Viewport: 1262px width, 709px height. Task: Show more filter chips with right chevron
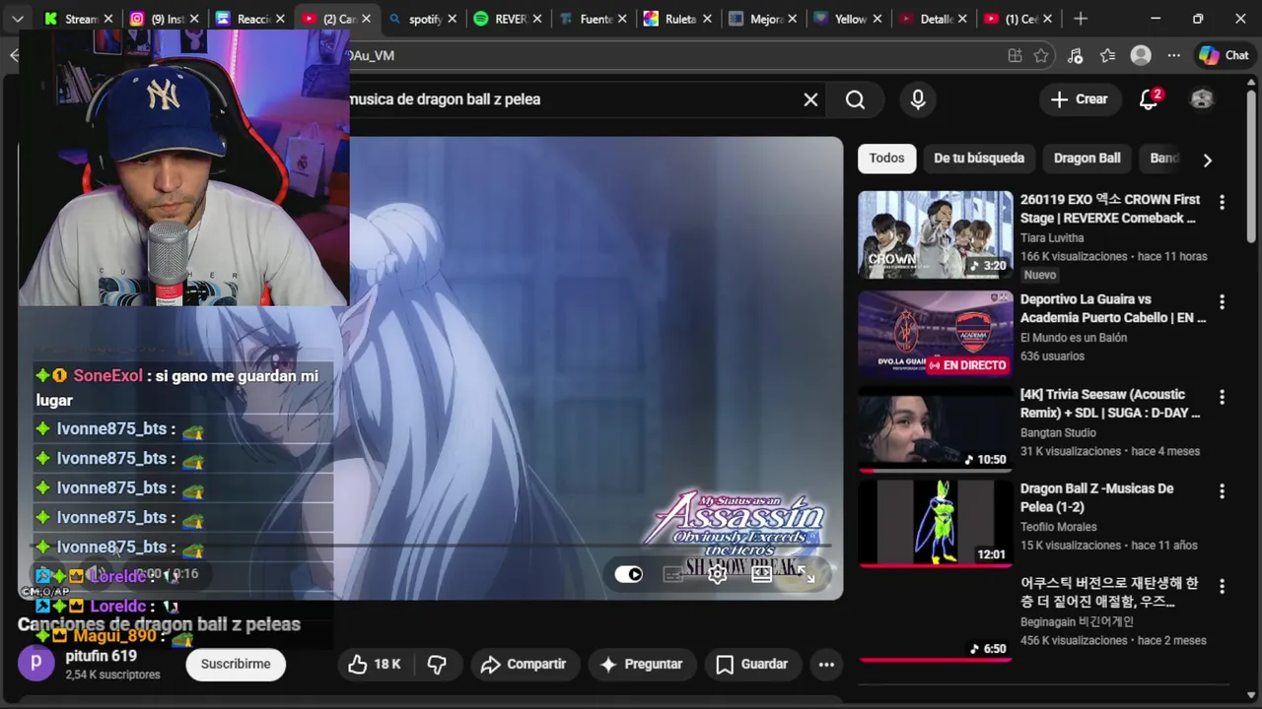pyautogui.click(x=1207, y=160)
